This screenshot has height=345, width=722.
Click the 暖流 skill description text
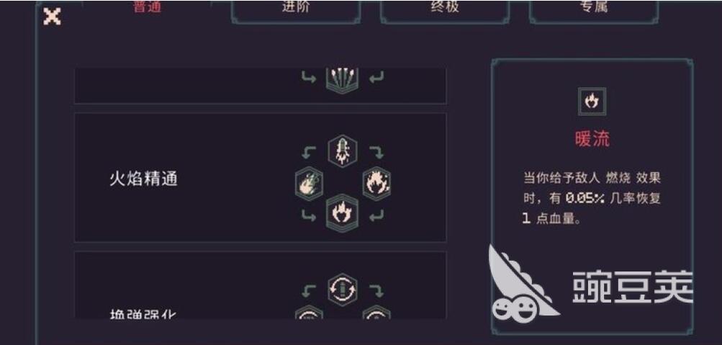[x=592, y=198]
